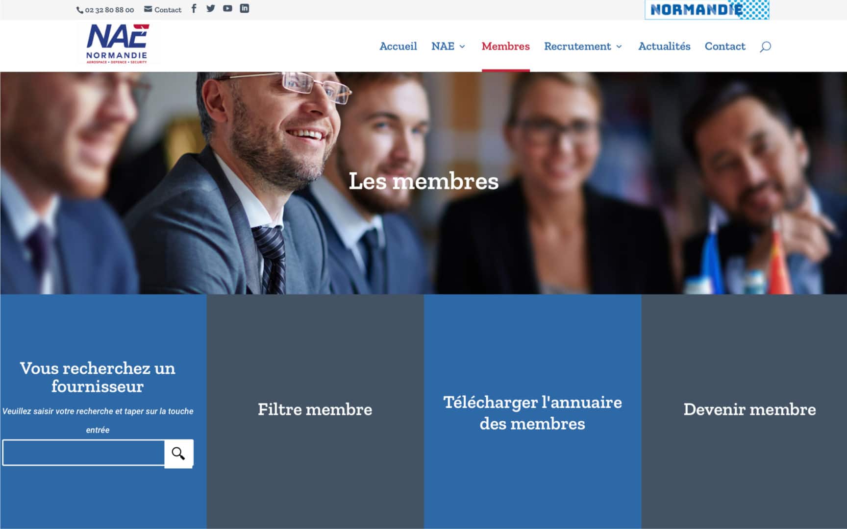Select the Membres menu item
The width and height of the screenshot is (847, 529).
pyautogui.click(x=505, y=46)
